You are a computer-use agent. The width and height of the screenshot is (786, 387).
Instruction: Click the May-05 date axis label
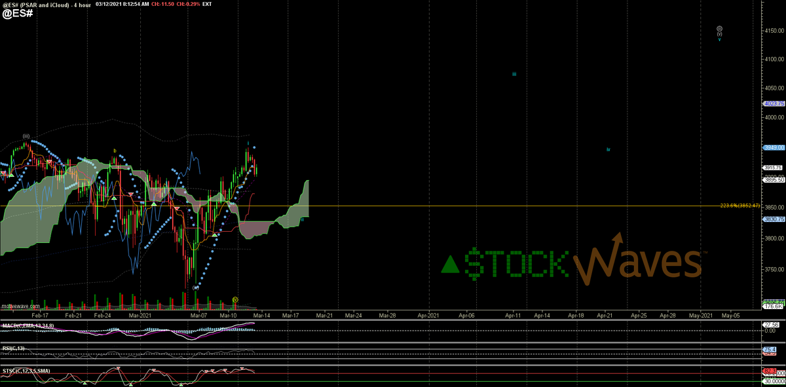tap(730, 315)
